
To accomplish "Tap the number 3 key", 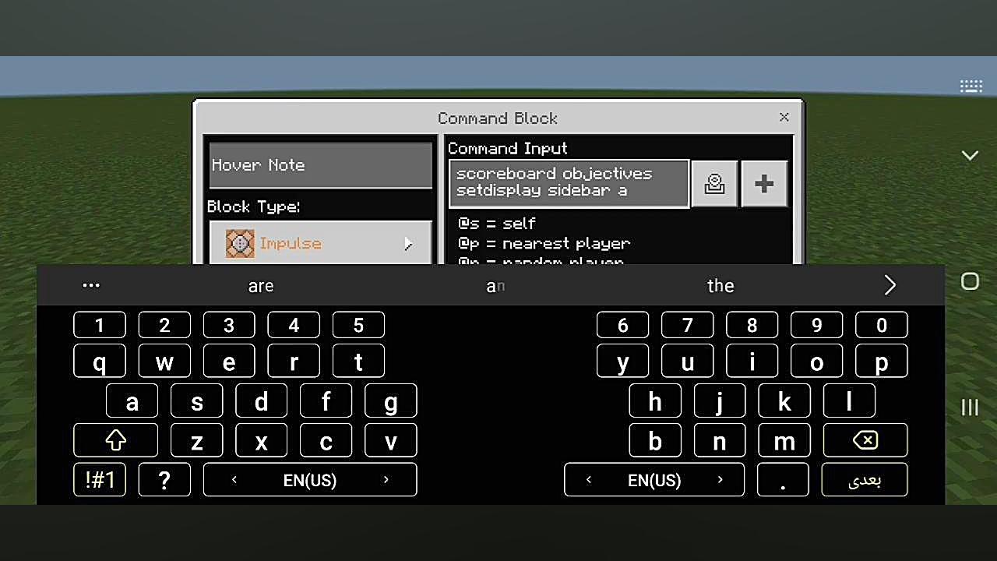I will click(229, 325).
